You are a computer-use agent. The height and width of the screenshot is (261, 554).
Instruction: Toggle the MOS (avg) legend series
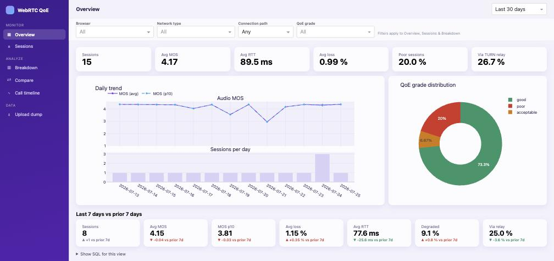pyautogui.click(x=123, y=93)
